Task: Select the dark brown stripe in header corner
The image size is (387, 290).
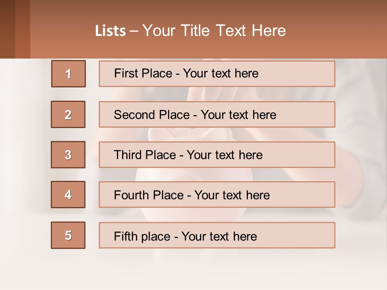Action: click(x=7, y=29)
